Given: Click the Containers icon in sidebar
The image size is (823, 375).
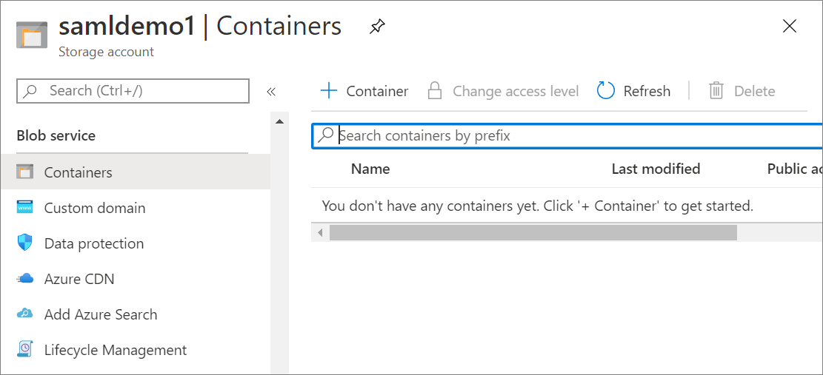Looking at the screenshot, I should (25, 172).
